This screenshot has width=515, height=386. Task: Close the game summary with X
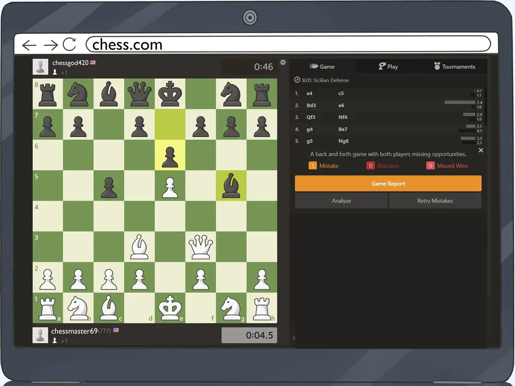pos(481,150)
